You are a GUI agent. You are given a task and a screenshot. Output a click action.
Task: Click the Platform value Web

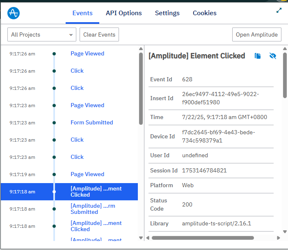click(x=188, y=185)
